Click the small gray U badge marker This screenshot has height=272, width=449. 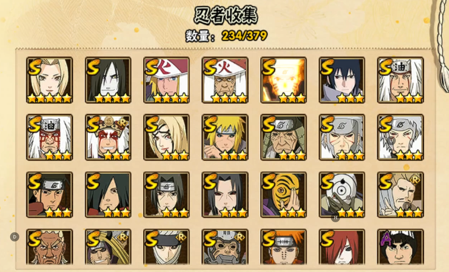tap(391, 141)
